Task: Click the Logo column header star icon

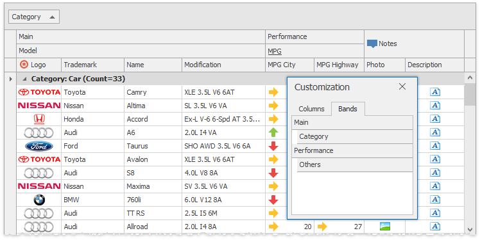Action: click(24, 65)
